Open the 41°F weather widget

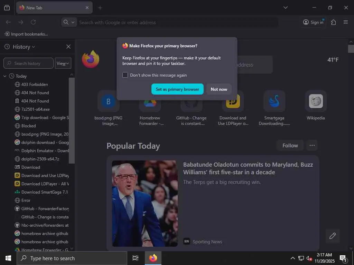pos(333,60)
